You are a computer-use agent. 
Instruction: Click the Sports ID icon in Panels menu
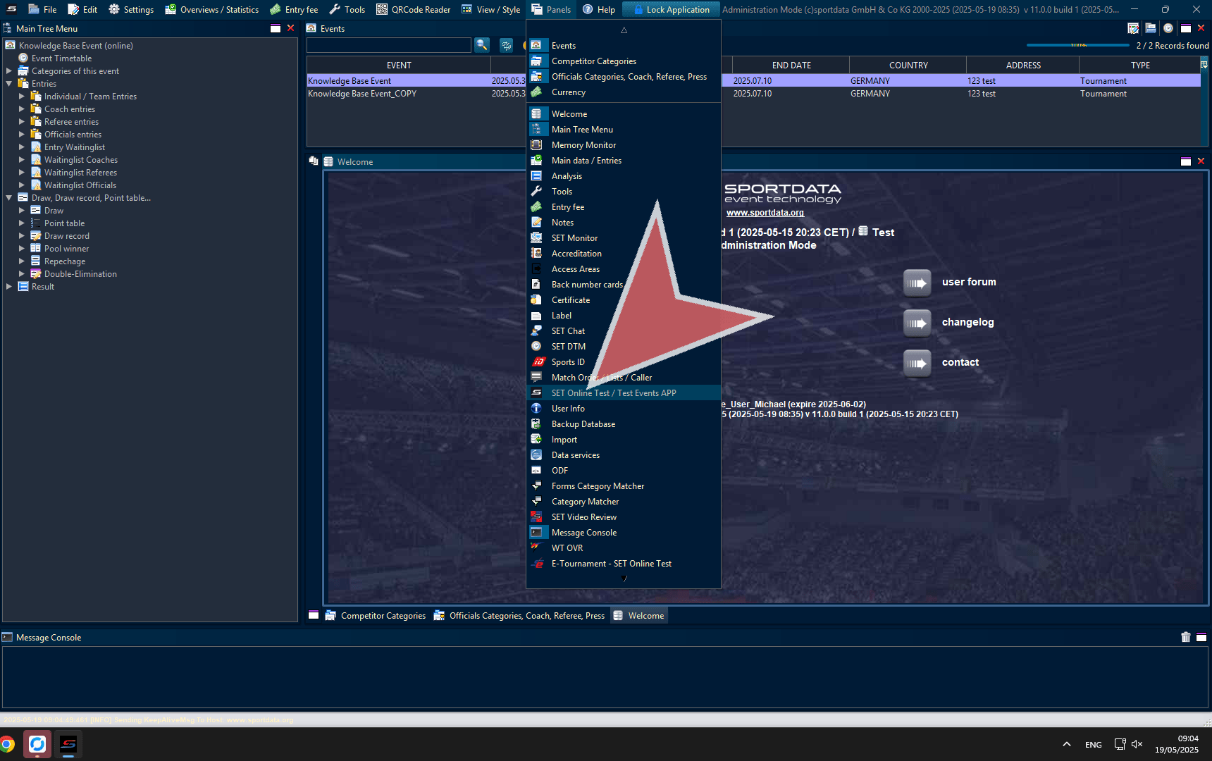(537, 362)
